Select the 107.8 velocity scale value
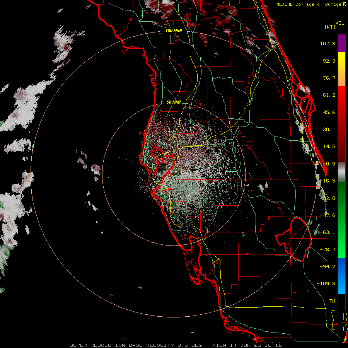Screen dimensions: 348x348 (x=328, y=43)
